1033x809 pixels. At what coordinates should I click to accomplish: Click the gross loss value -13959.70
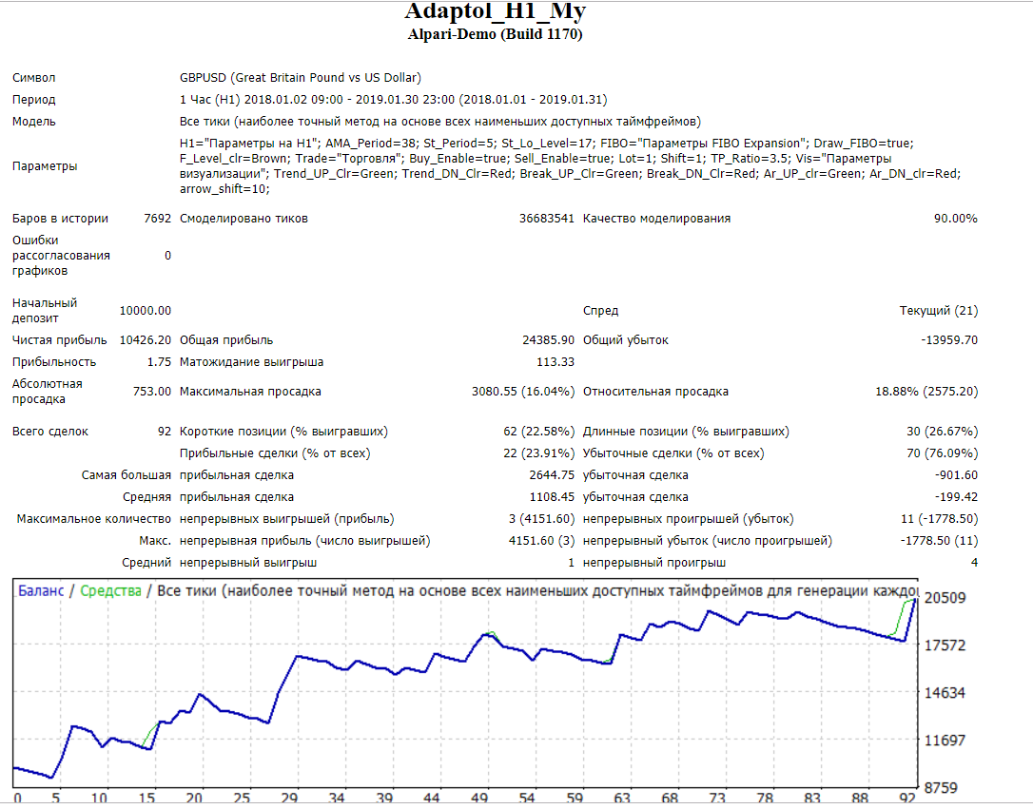[x=949, y=340]
